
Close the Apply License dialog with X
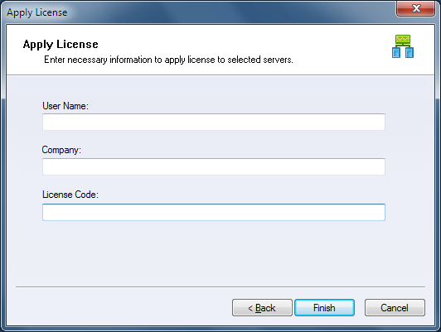(415, 8)
